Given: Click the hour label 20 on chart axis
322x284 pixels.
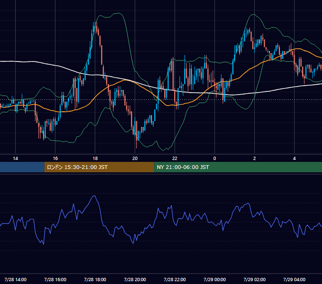Looking at the screenshot, I should point(135,159).
